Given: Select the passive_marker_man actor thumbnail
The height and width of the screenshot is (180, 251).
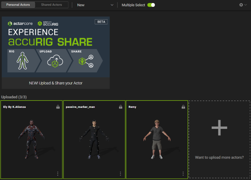Looking at the screenshot, I should click(x=94, y=139).
